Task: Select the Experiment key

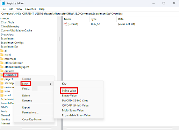Action: [x=8, y=38]
